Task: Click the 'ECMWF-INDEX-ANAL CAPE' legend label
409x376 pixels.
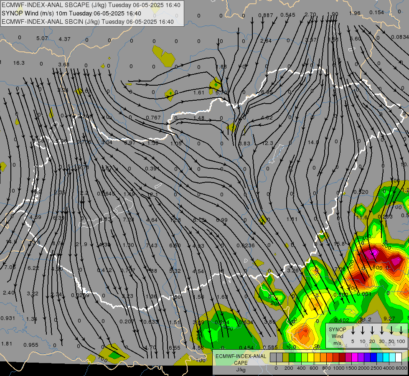Action: (241, 360)
